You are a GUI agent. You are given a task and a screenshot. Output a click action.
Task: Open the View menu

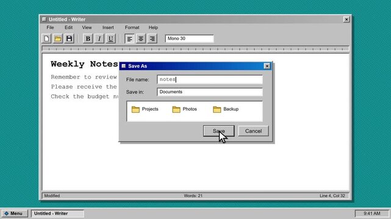coord(87,27)
